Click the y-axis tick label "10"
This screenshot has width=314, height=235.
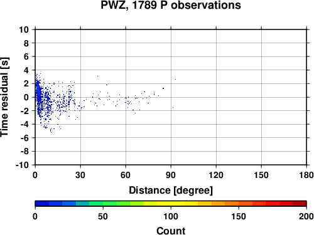(24, 29)
